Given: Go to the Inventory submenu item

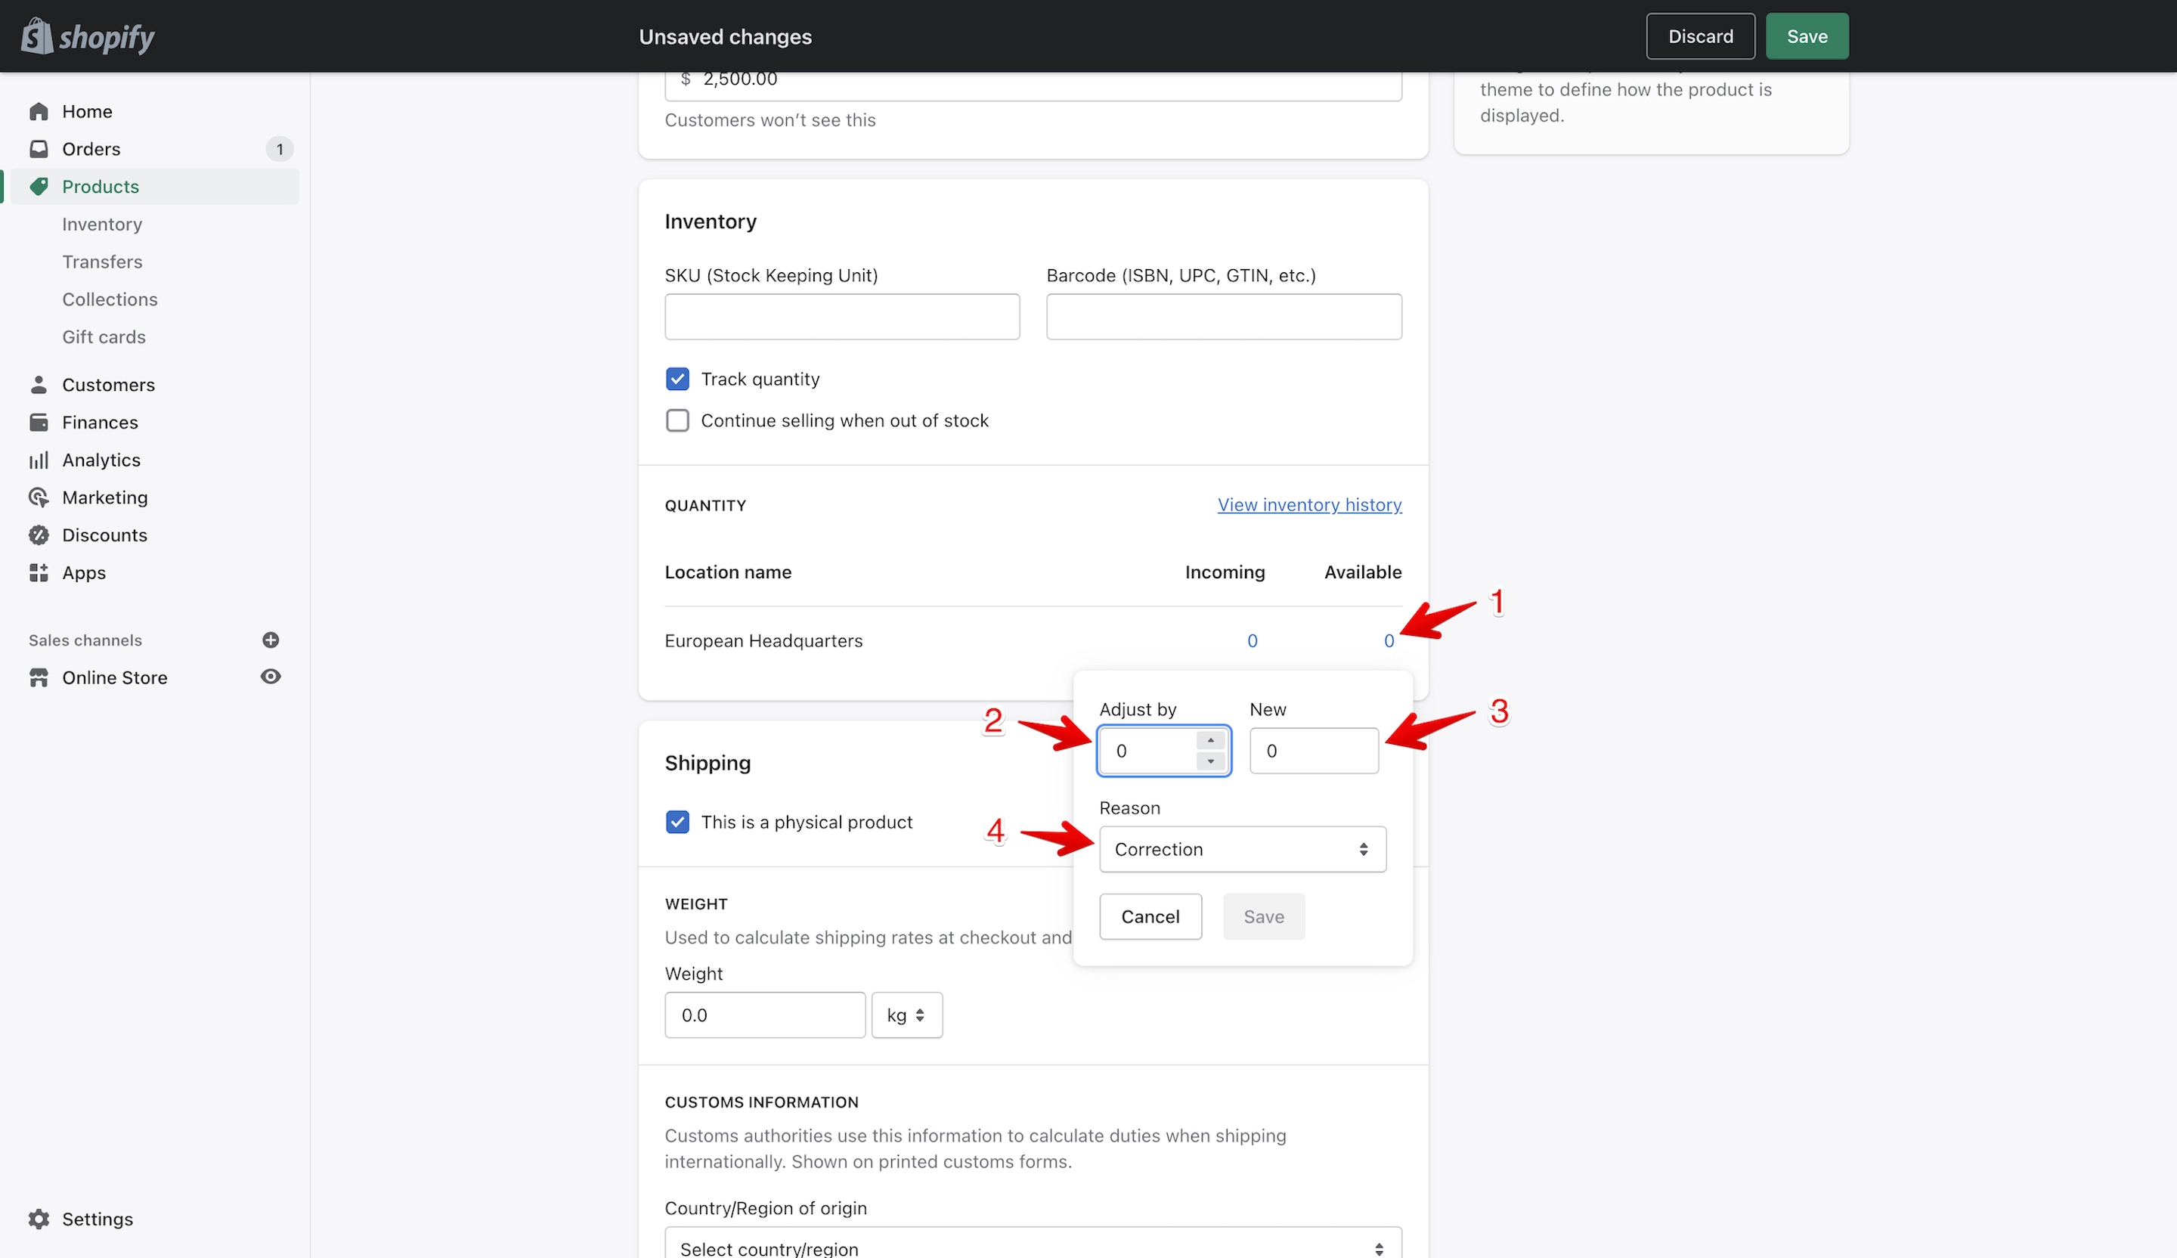Looking at the screenshot, I should (x=102, y=224).
